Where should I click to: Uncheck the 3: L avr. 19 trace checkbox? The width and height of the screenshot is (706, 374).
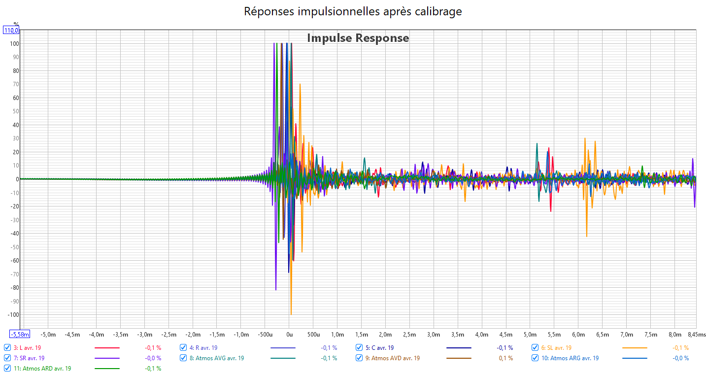[7, 347]
